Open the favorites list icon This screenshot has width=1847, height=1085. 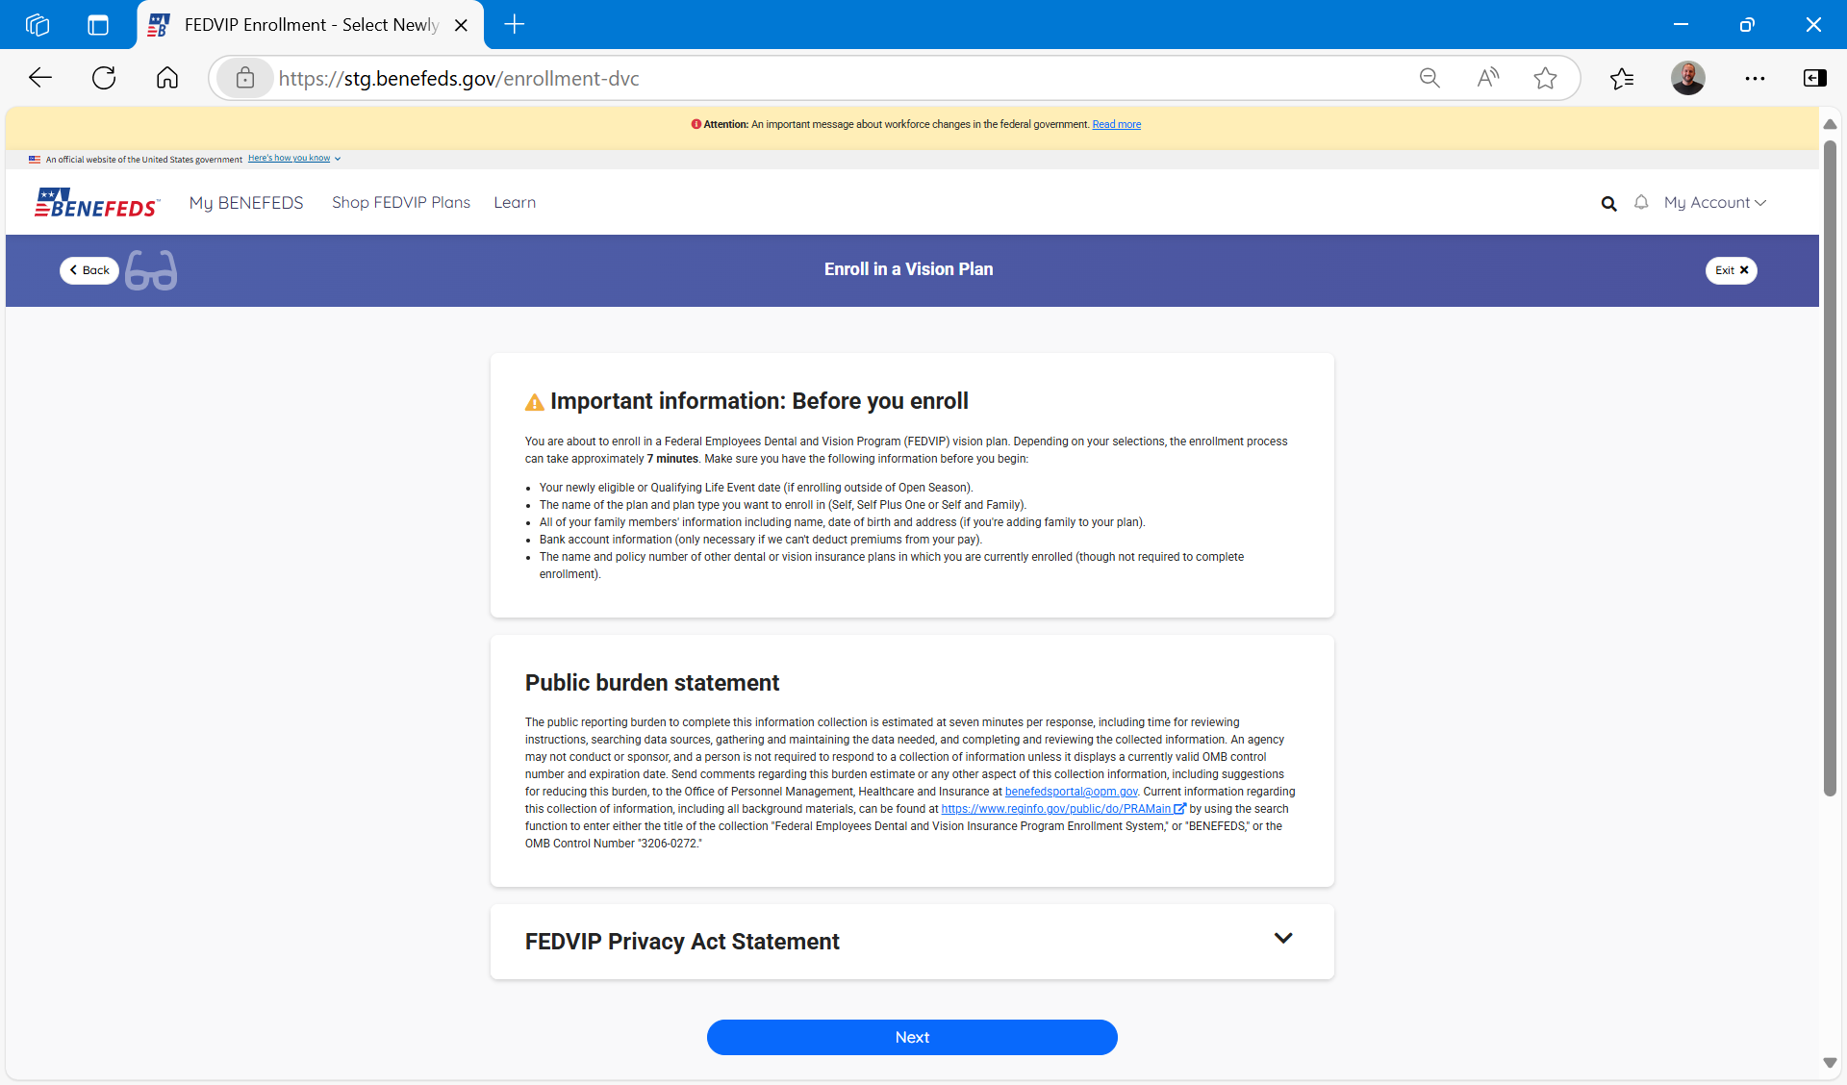coord(1622,78)
